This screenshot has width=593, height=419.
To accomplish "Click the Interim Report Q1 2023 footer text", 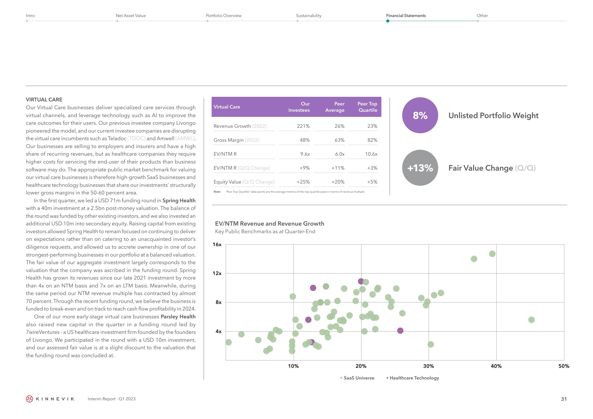I will pyautogui.click(x=112, y=399).
